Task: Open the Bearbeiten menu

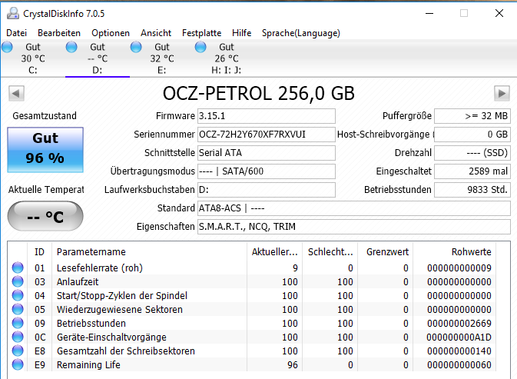Action: click(59, 33)
